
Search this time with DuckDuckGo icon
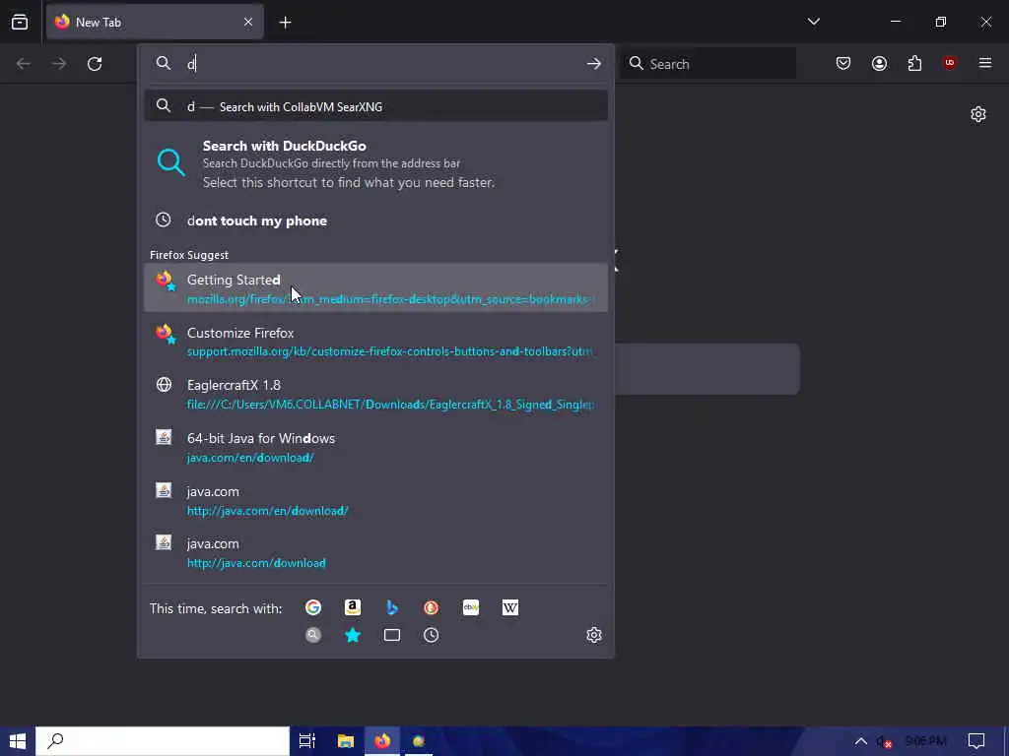(432, 607)
